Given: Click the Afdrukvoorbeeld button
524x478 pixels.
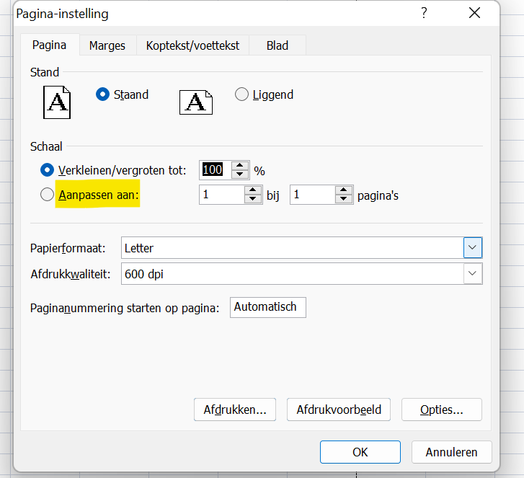Looking at the screenshot, I should (x=339, y=410).
